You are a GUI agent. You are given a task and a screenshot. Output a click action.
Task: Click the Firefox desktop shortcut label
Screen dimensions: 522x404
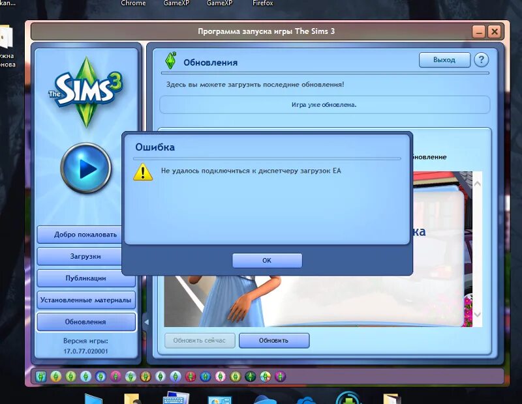coord(263,3)
